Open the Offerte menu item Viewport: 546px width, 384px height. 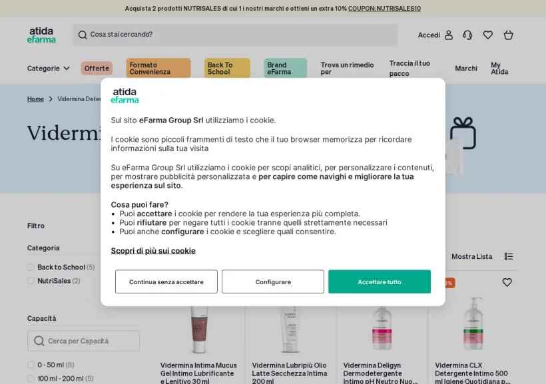(x=97, y=69)
